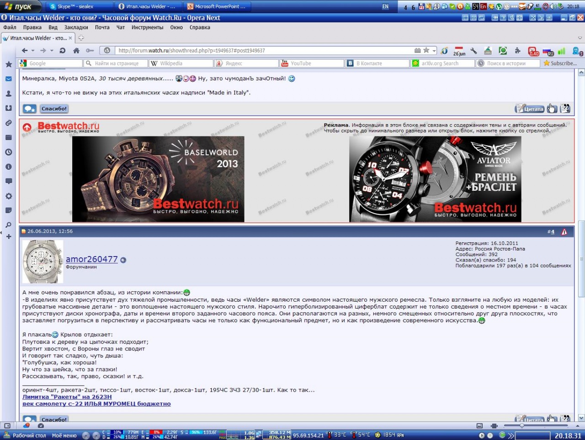Open the Файл menu

point(10,27)
